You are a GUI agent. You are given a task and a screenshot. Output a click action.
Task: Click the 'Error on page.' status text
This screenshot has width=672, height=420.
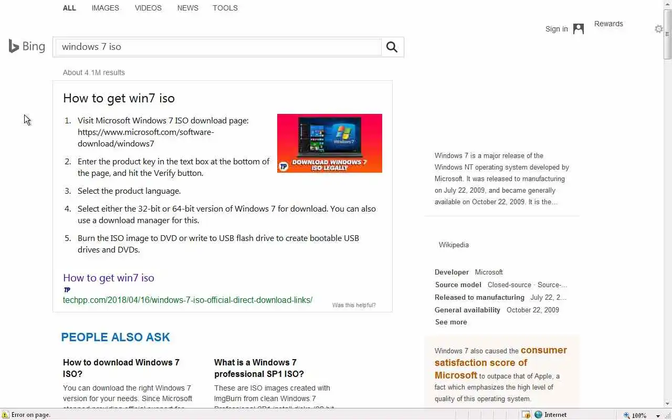point(31,415)
